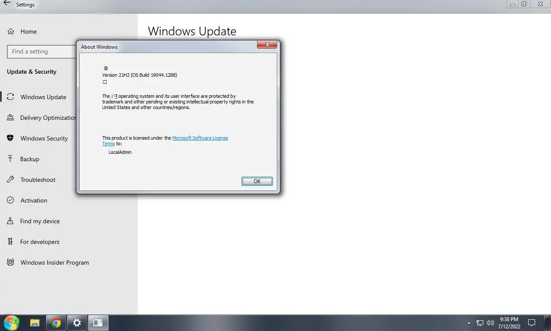Click the network tray icon

coord(480,323)
